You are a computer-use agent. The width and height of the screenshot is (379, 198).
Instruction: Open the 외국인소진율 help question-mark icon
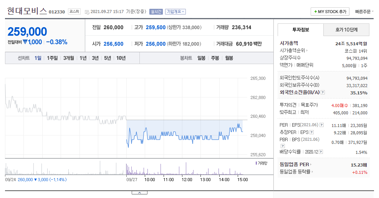point(323,92)
